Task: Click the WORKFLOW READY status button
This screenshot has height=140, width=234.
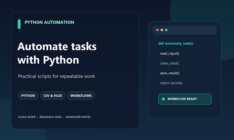Action: (185, 99)
